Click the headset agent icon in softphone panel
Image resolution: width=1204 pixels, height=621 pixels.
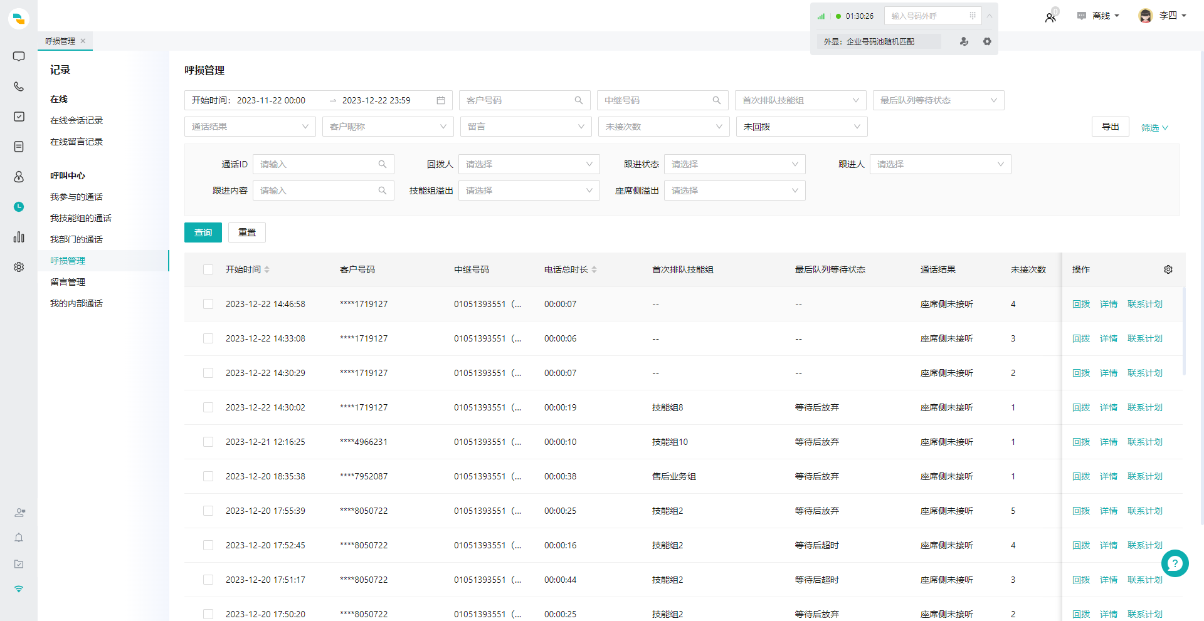[x=964, y=41]
